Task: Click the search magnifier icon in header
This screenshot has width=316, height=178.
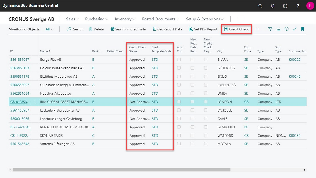Action: (x=260, y=6)
